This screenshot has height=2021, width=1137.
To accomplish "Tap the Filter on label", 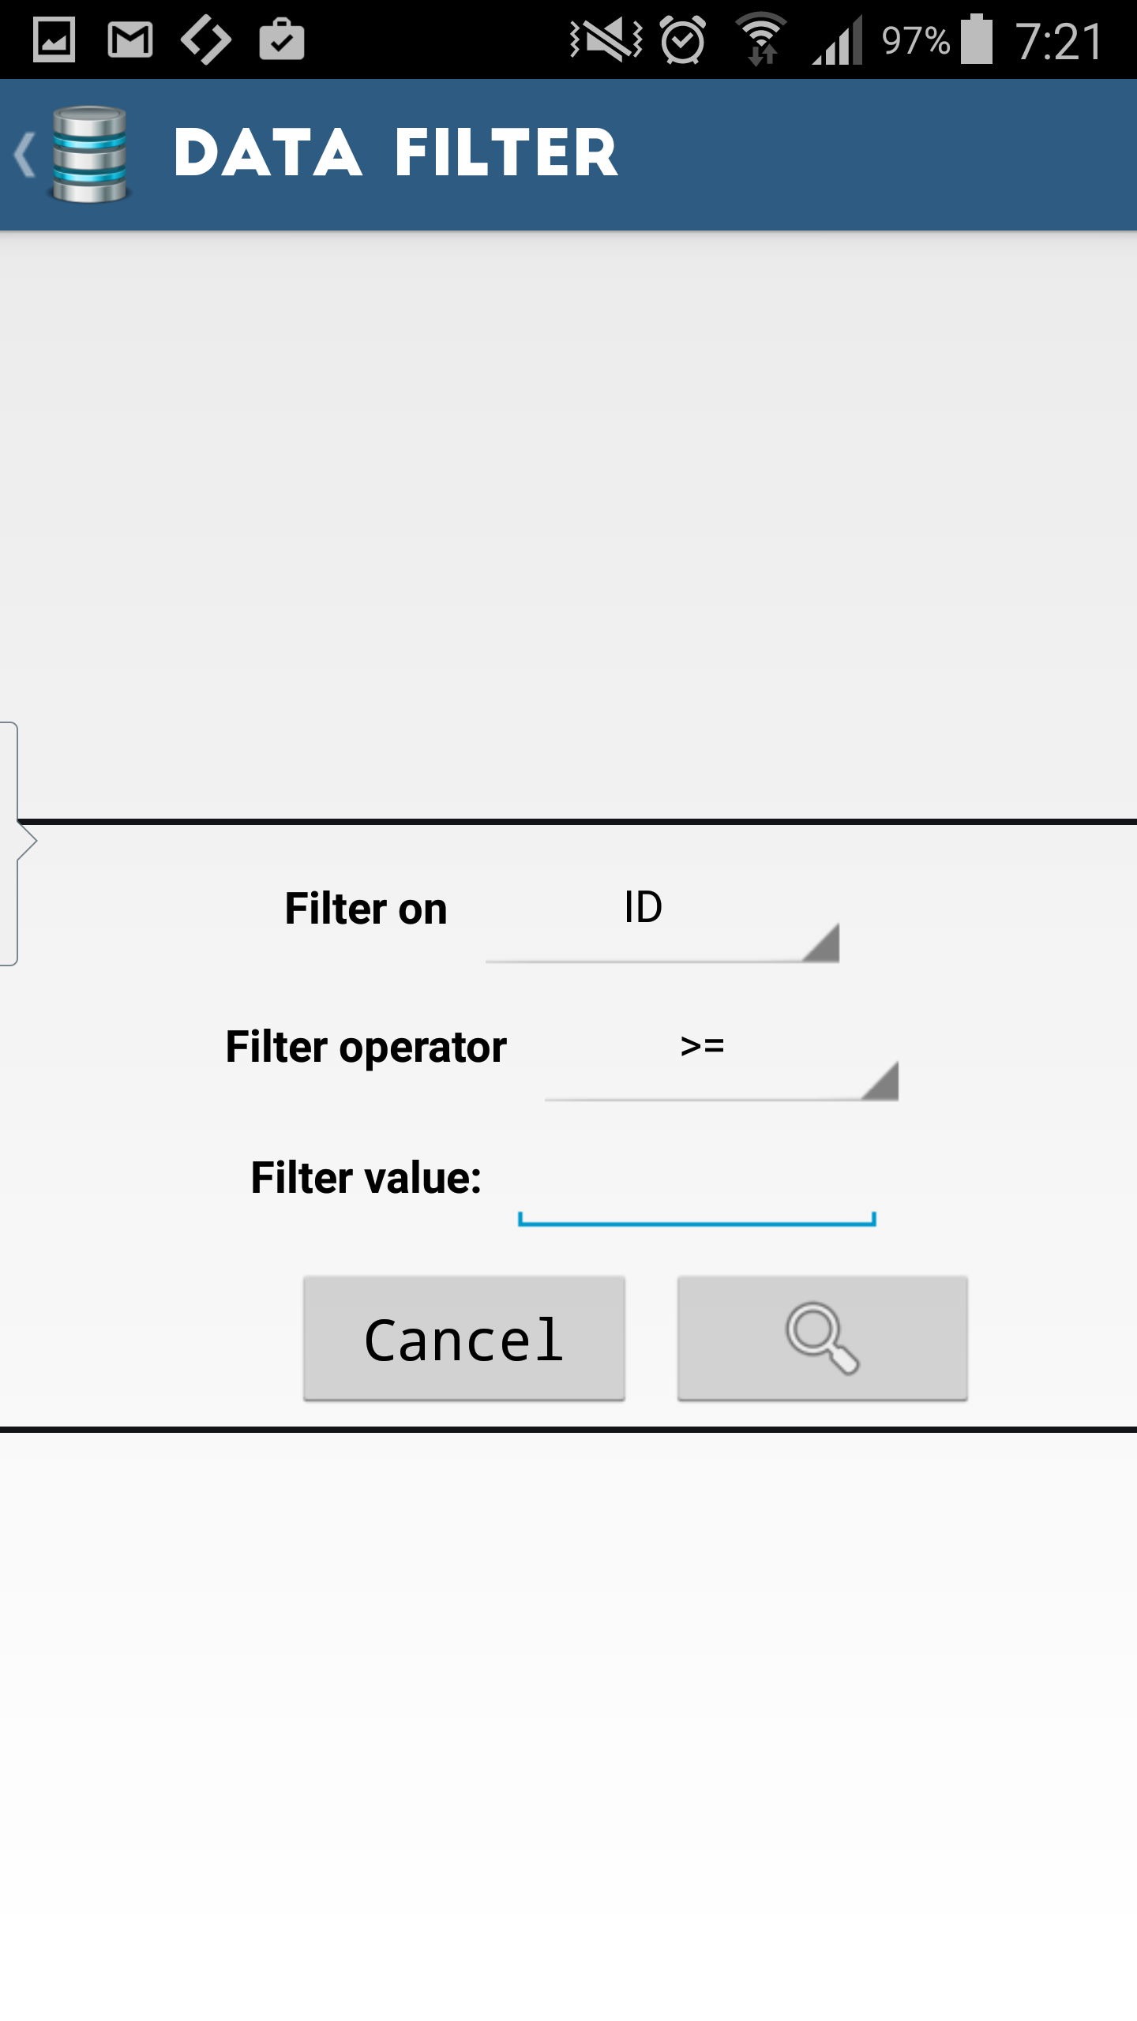I will (x=366, y=909).
